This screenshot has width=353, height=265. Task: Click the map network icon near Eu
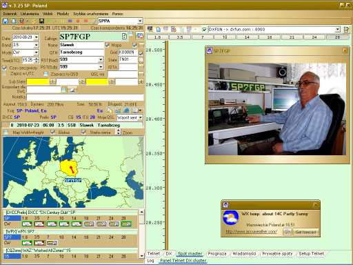[x=118, y=110]
